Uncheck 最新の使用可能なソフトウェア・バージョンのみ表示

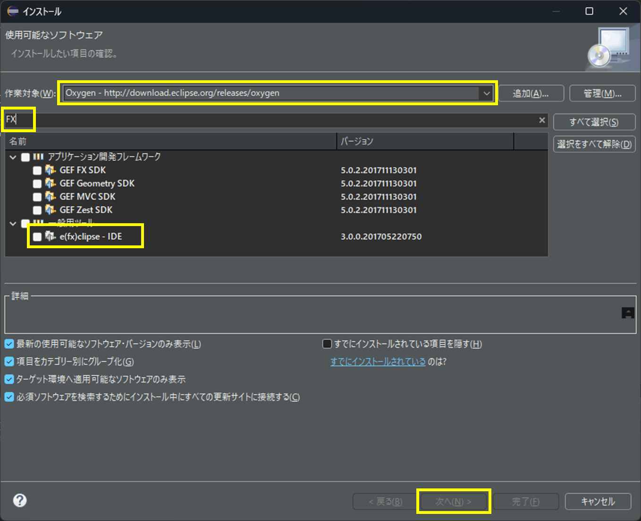click(9, 344)
